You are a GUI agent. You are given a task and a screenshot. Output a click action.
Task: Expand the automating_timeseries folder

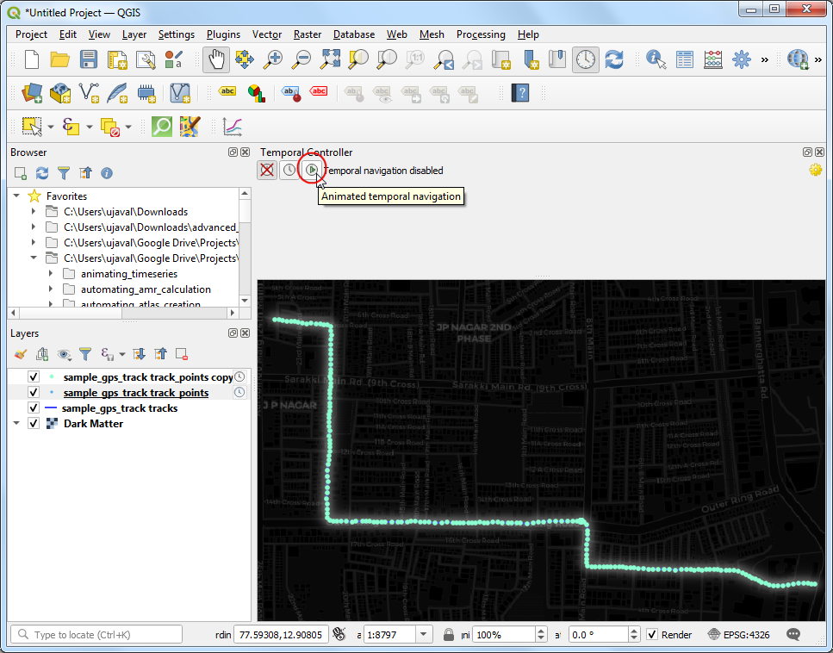[51, 274]
